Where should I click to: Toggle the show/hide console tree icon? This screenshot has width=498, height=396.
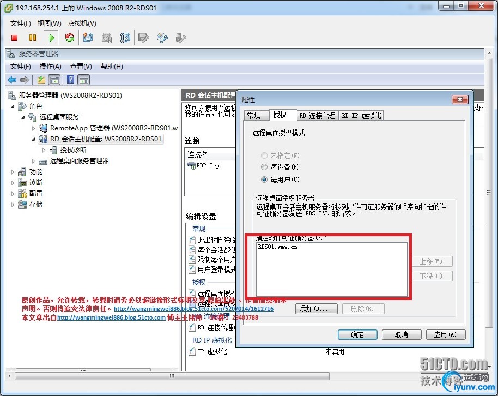54,80
